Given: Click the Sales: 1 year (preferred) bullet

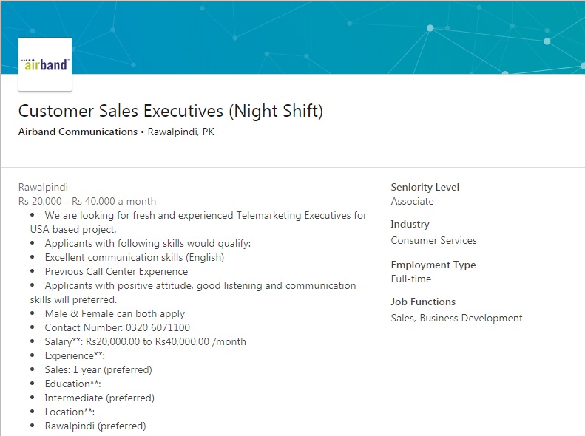Looking at the screenshot, I should [x=98, y=369].
